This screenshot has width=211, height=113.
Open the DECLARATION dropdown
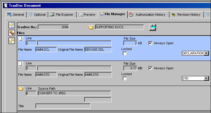pyautogui.click(x=206, y=53)
